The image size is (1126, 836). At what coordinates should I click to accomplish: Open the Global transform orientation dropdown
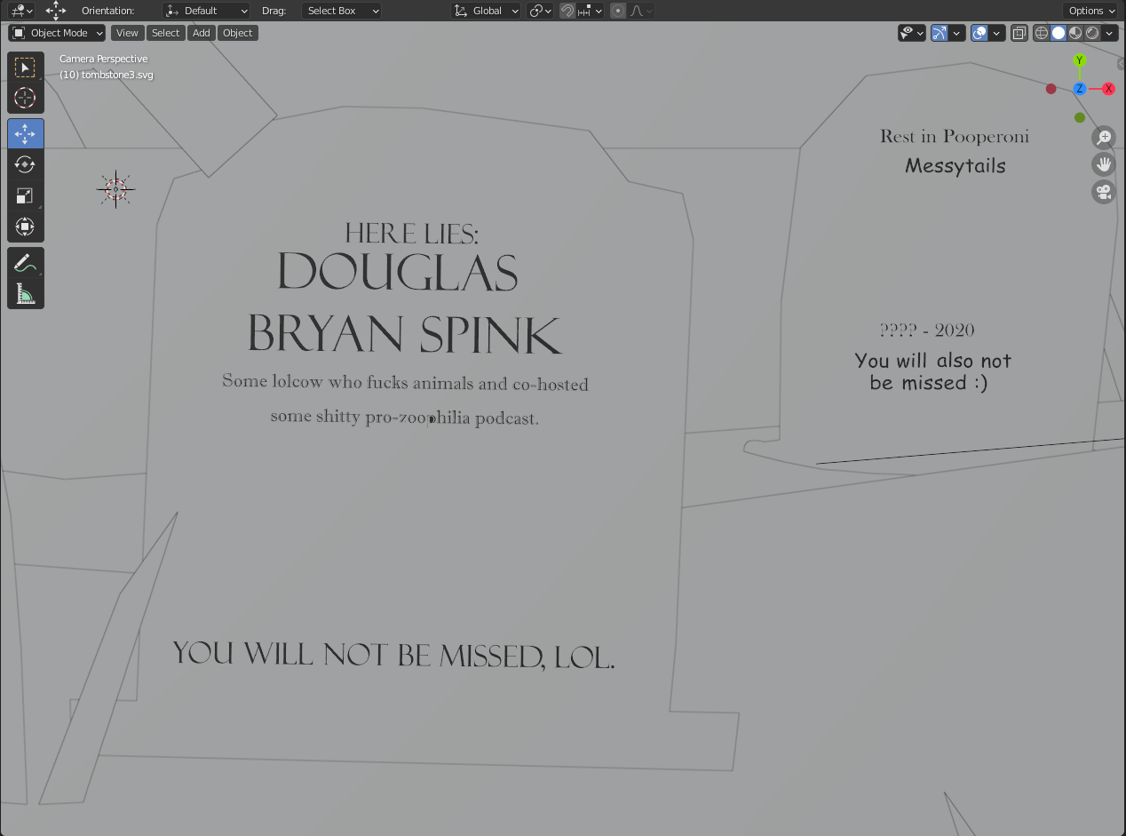click(x=486, y=11)
